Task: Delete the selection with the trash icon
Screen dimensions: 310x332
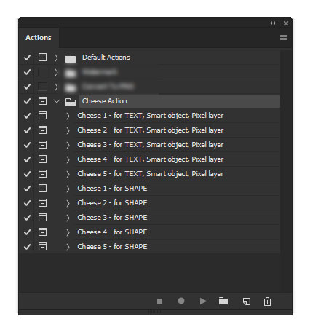Action: pos(267,301)
